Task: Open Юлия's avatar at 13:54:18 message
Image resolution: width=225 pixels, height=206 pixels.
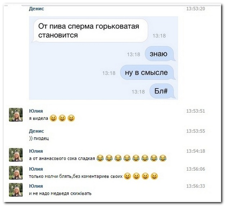Action: (x=16, y=155)
